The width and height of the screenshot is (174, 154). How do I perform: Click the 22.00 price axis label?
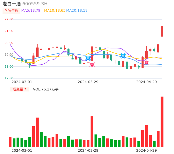[x=9, y=19]
